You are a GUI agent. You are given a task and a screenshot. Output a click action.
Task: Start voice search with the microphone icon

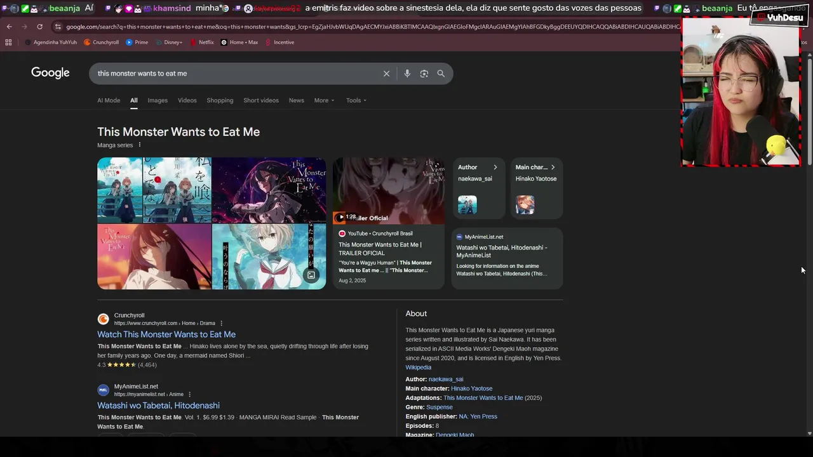pos(407,74)
